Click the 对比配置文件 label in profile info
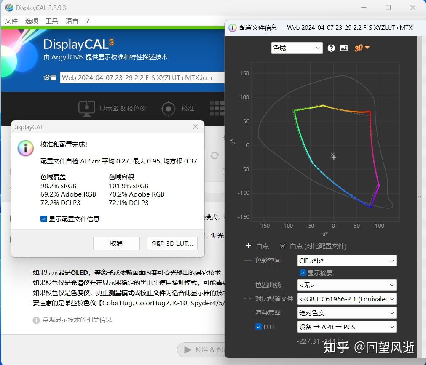Viewport: 426px width, 365px height. click(274, 299)
